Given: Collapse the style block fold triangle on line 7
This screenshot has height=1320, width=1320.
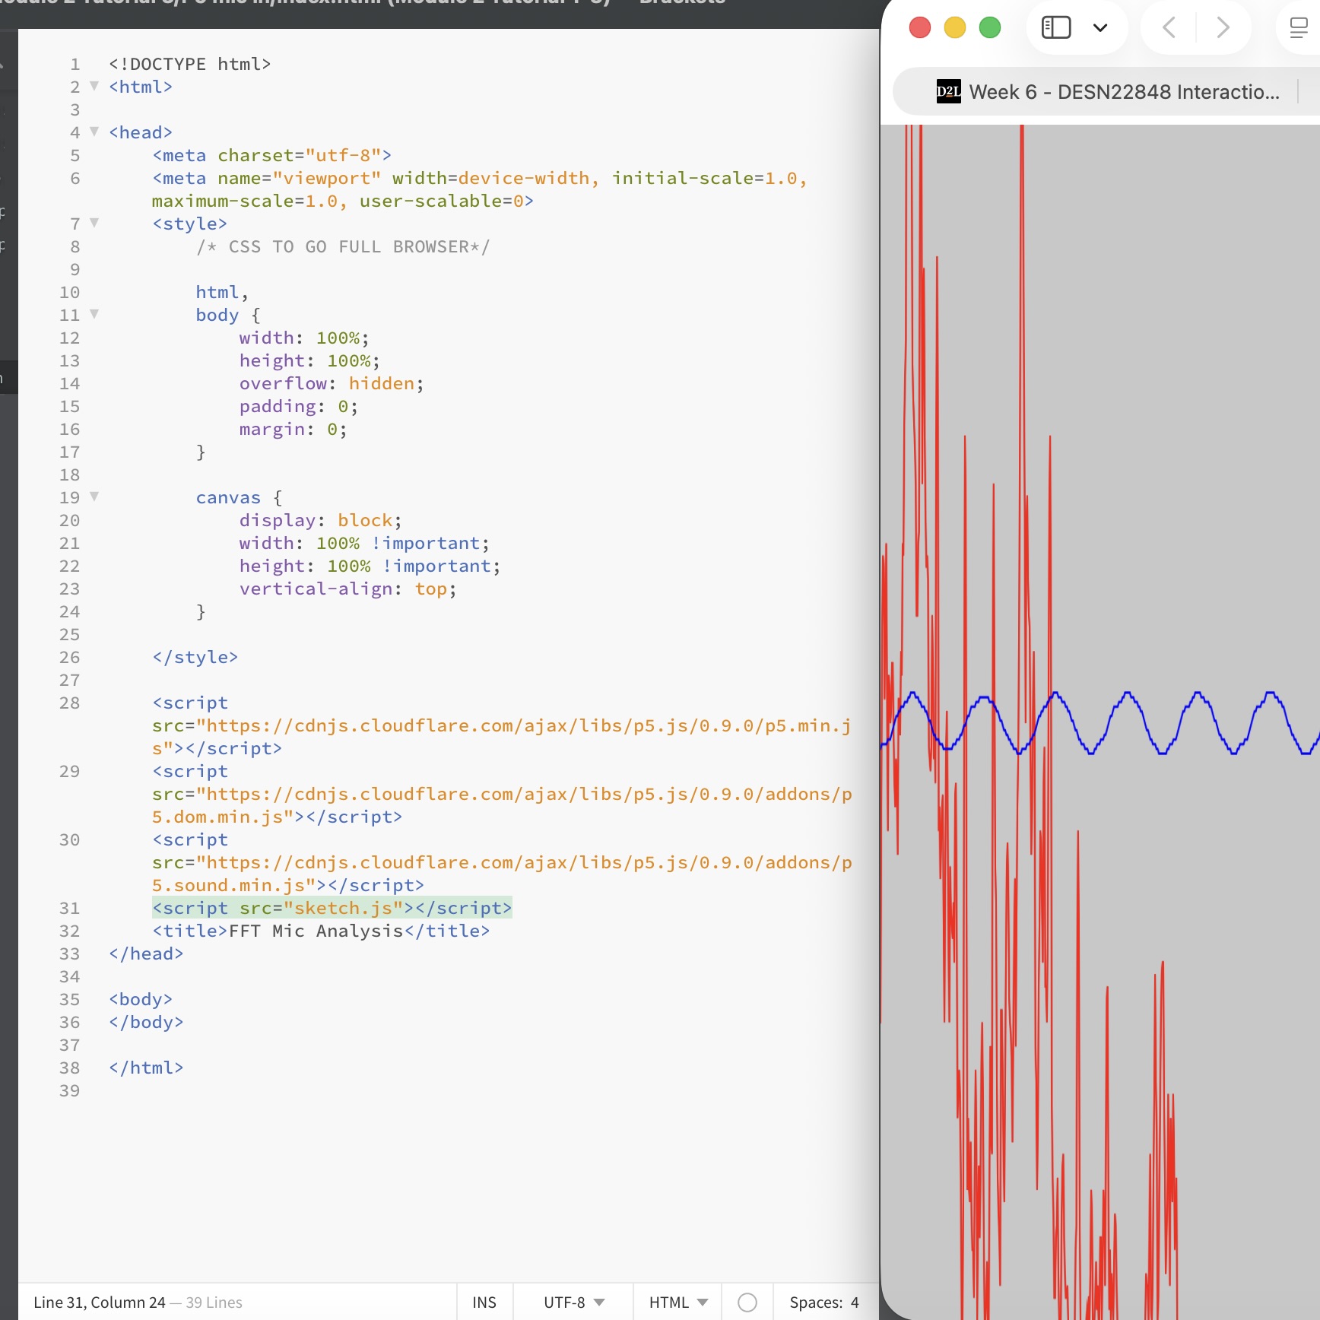Looking at the screenshot, I should 94,222.
